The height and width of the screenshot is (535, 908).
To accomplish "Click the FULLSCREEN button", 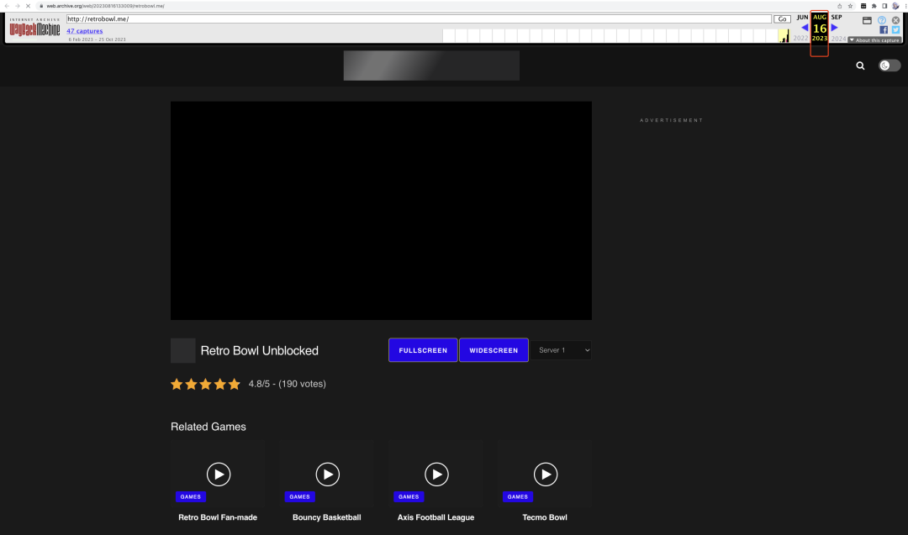I will pyautogui.click(x=423, y=350).
